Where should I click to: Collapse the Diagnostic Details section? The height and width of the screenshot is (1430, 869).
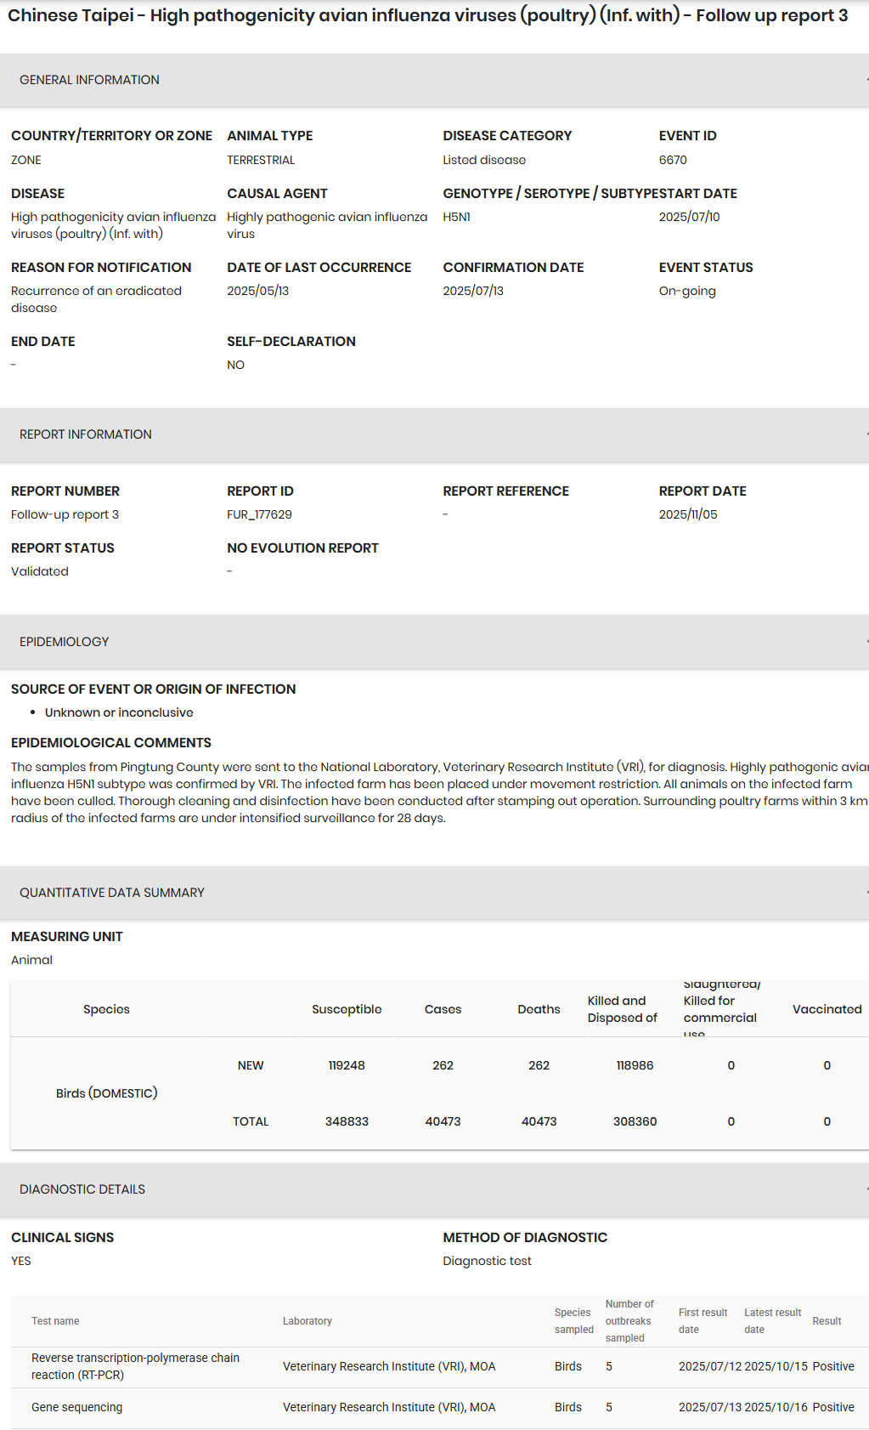tap(433, 1189)
